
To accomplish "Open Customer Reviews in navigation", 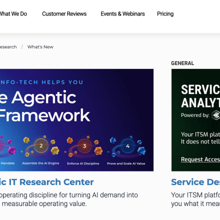I will [x=64, y=14].
